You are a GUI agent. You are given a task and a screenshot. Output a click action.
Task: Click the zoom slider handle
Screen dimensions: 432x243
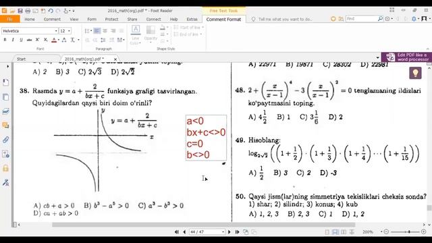[410, 232]
